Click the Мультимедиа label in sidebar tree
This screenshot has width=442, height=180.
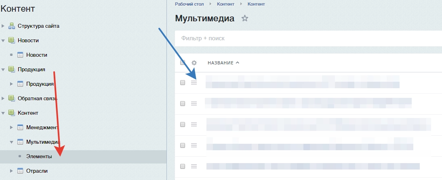(x=43, y=142)
